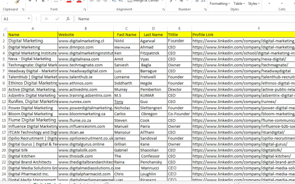This screenshot has height=184, width=295.
Task: Open the Cell Styles dropdown
Action: [x=254, y=3]
